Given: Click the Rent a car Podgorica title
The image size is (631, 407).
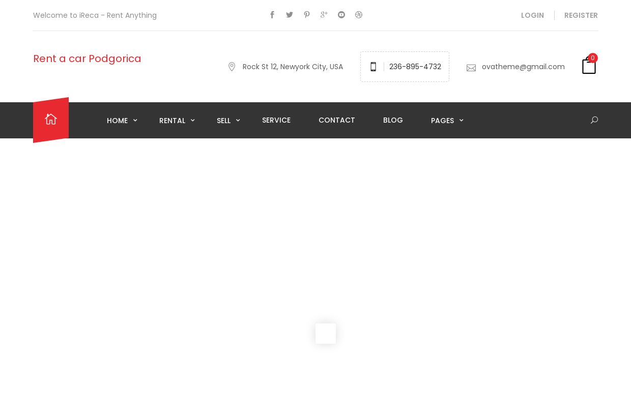Looking at the screenshot, I should (x=87, y=59).
